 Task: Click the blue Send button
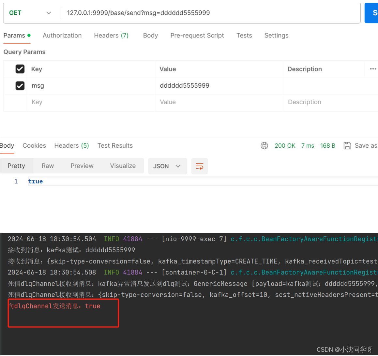373,12
